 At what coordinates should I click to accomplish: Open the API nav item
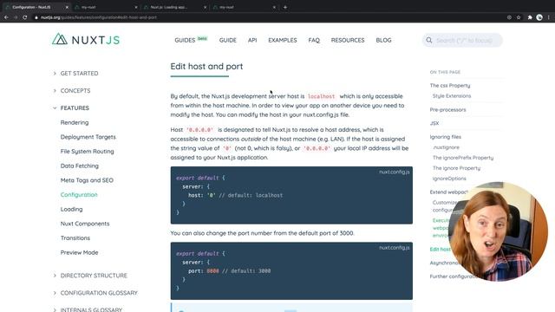click(x=252, y=41)
